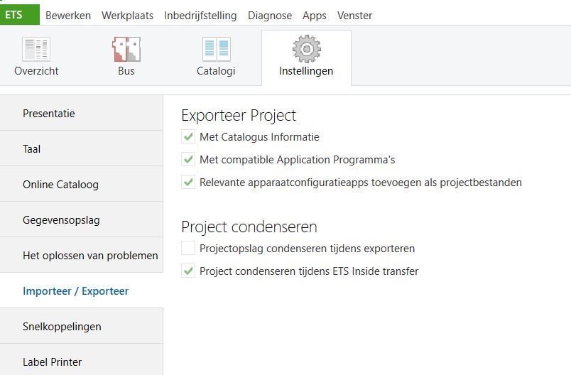Open the Venster menu

(354, 16)
